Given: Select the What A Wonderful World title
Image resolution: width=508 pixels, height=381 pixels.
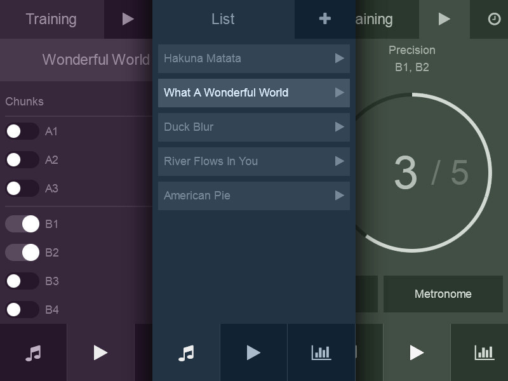Looking at the screenshot, I should pos(226,93).
